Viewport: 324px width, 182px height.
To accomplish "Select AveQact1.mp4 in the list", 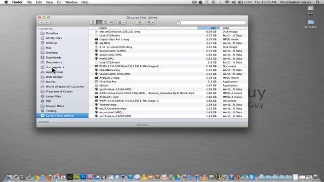I will pos(168,97).
